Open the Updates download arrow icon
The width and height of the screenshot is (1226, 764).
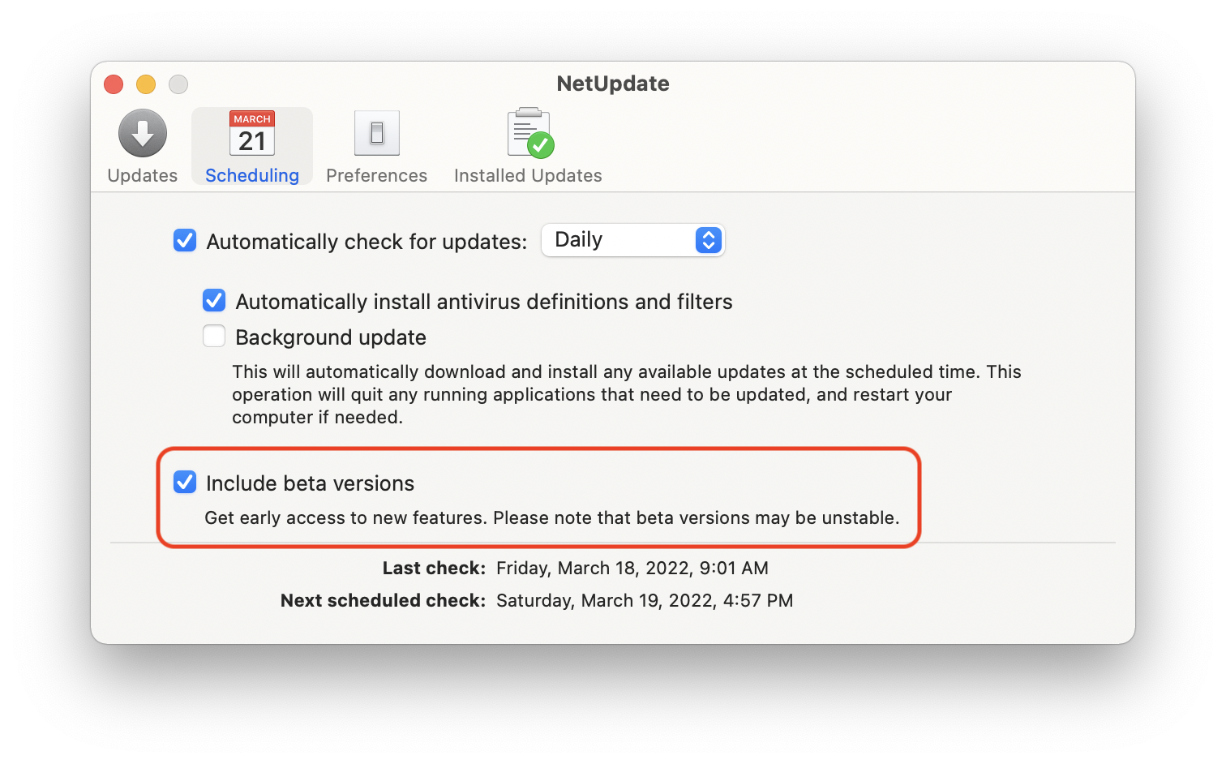pos(143,133)
